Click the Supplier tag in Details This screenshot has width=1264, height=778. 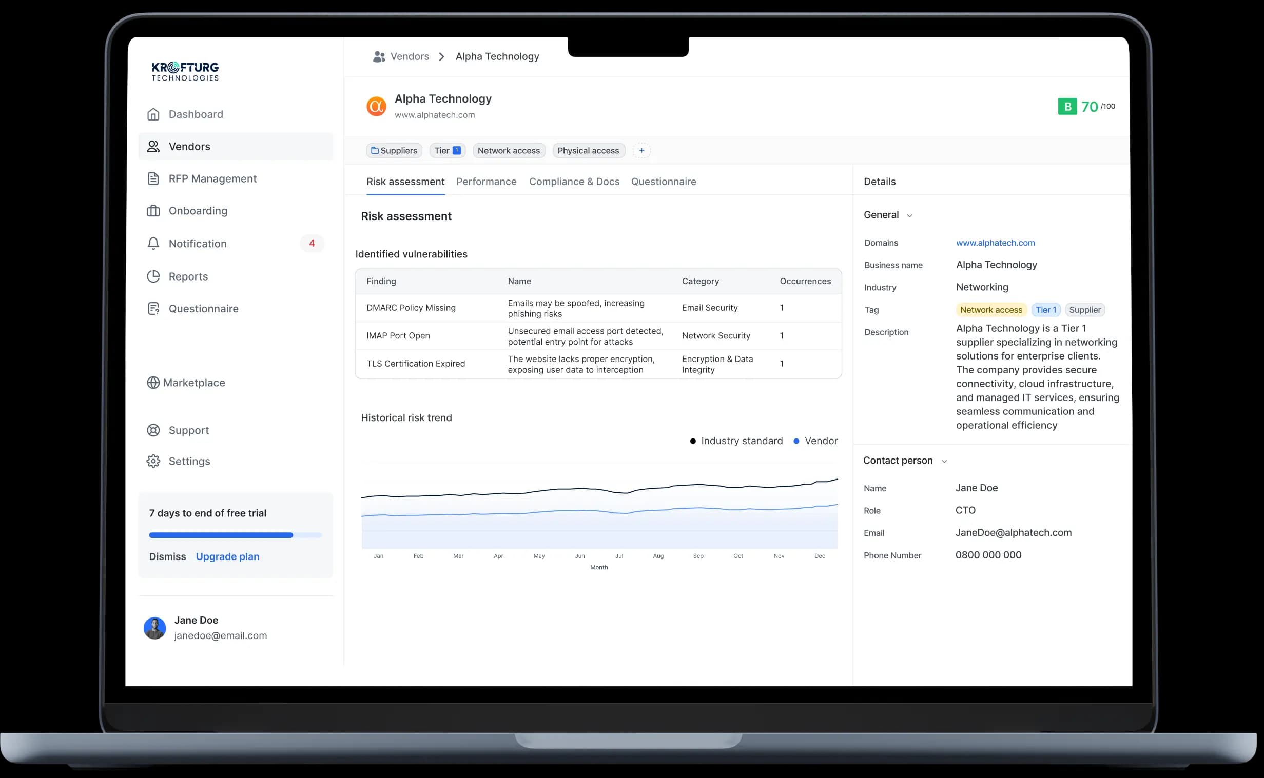pyautogui.click(x=1085, y=310)
